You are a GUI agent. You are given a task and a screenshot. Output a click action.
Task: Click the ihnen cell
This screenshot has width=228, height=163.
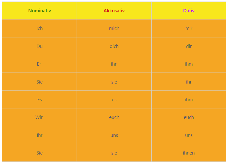point(189,153)
